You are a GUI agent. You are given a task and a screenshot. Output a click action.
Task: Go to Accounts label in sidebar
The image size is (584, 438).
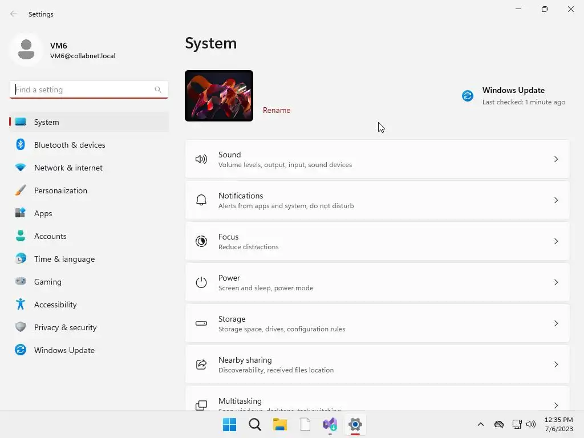pos(50,236)
